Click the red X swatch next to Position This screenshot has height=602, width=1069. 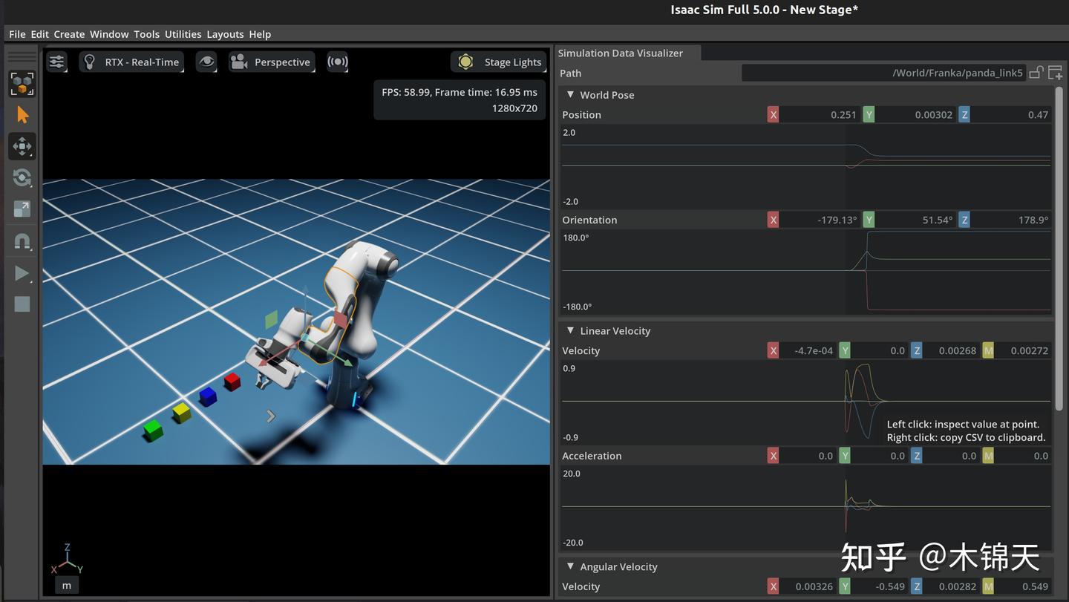pyautogui.click(x=773, y=114)
